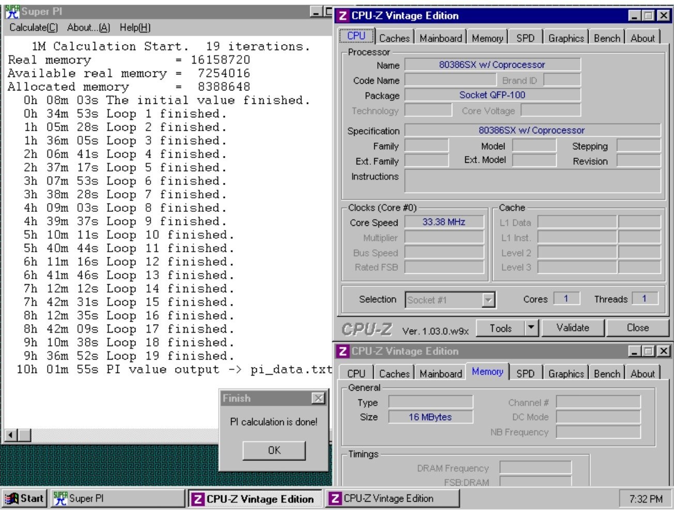Open the Bench tab in the CPU-Z processor window
The image size is (674, 510).
pyautogui.click(x=607, y=38)
